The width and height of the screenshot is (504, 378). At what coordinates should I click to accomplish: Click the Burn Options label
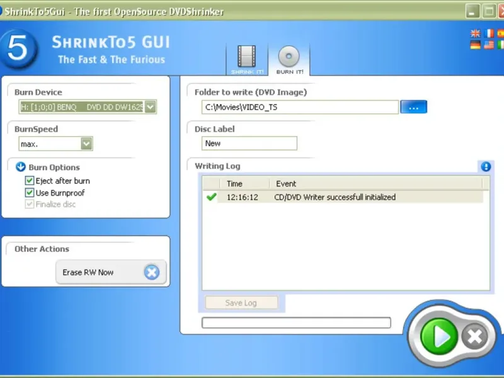pyautogui.click(x=54, y=168)
